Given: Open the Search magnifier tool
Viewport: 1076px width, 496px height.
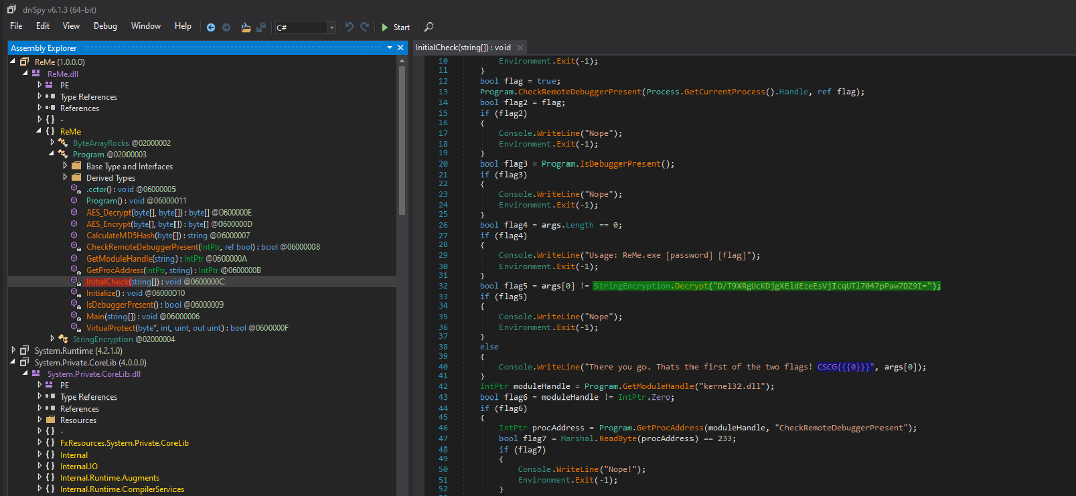Looking at the screenshot, I should [x=429, y=27].
